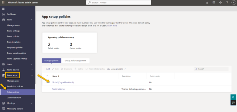Expand the Users section chevron

tap(31, 64)
